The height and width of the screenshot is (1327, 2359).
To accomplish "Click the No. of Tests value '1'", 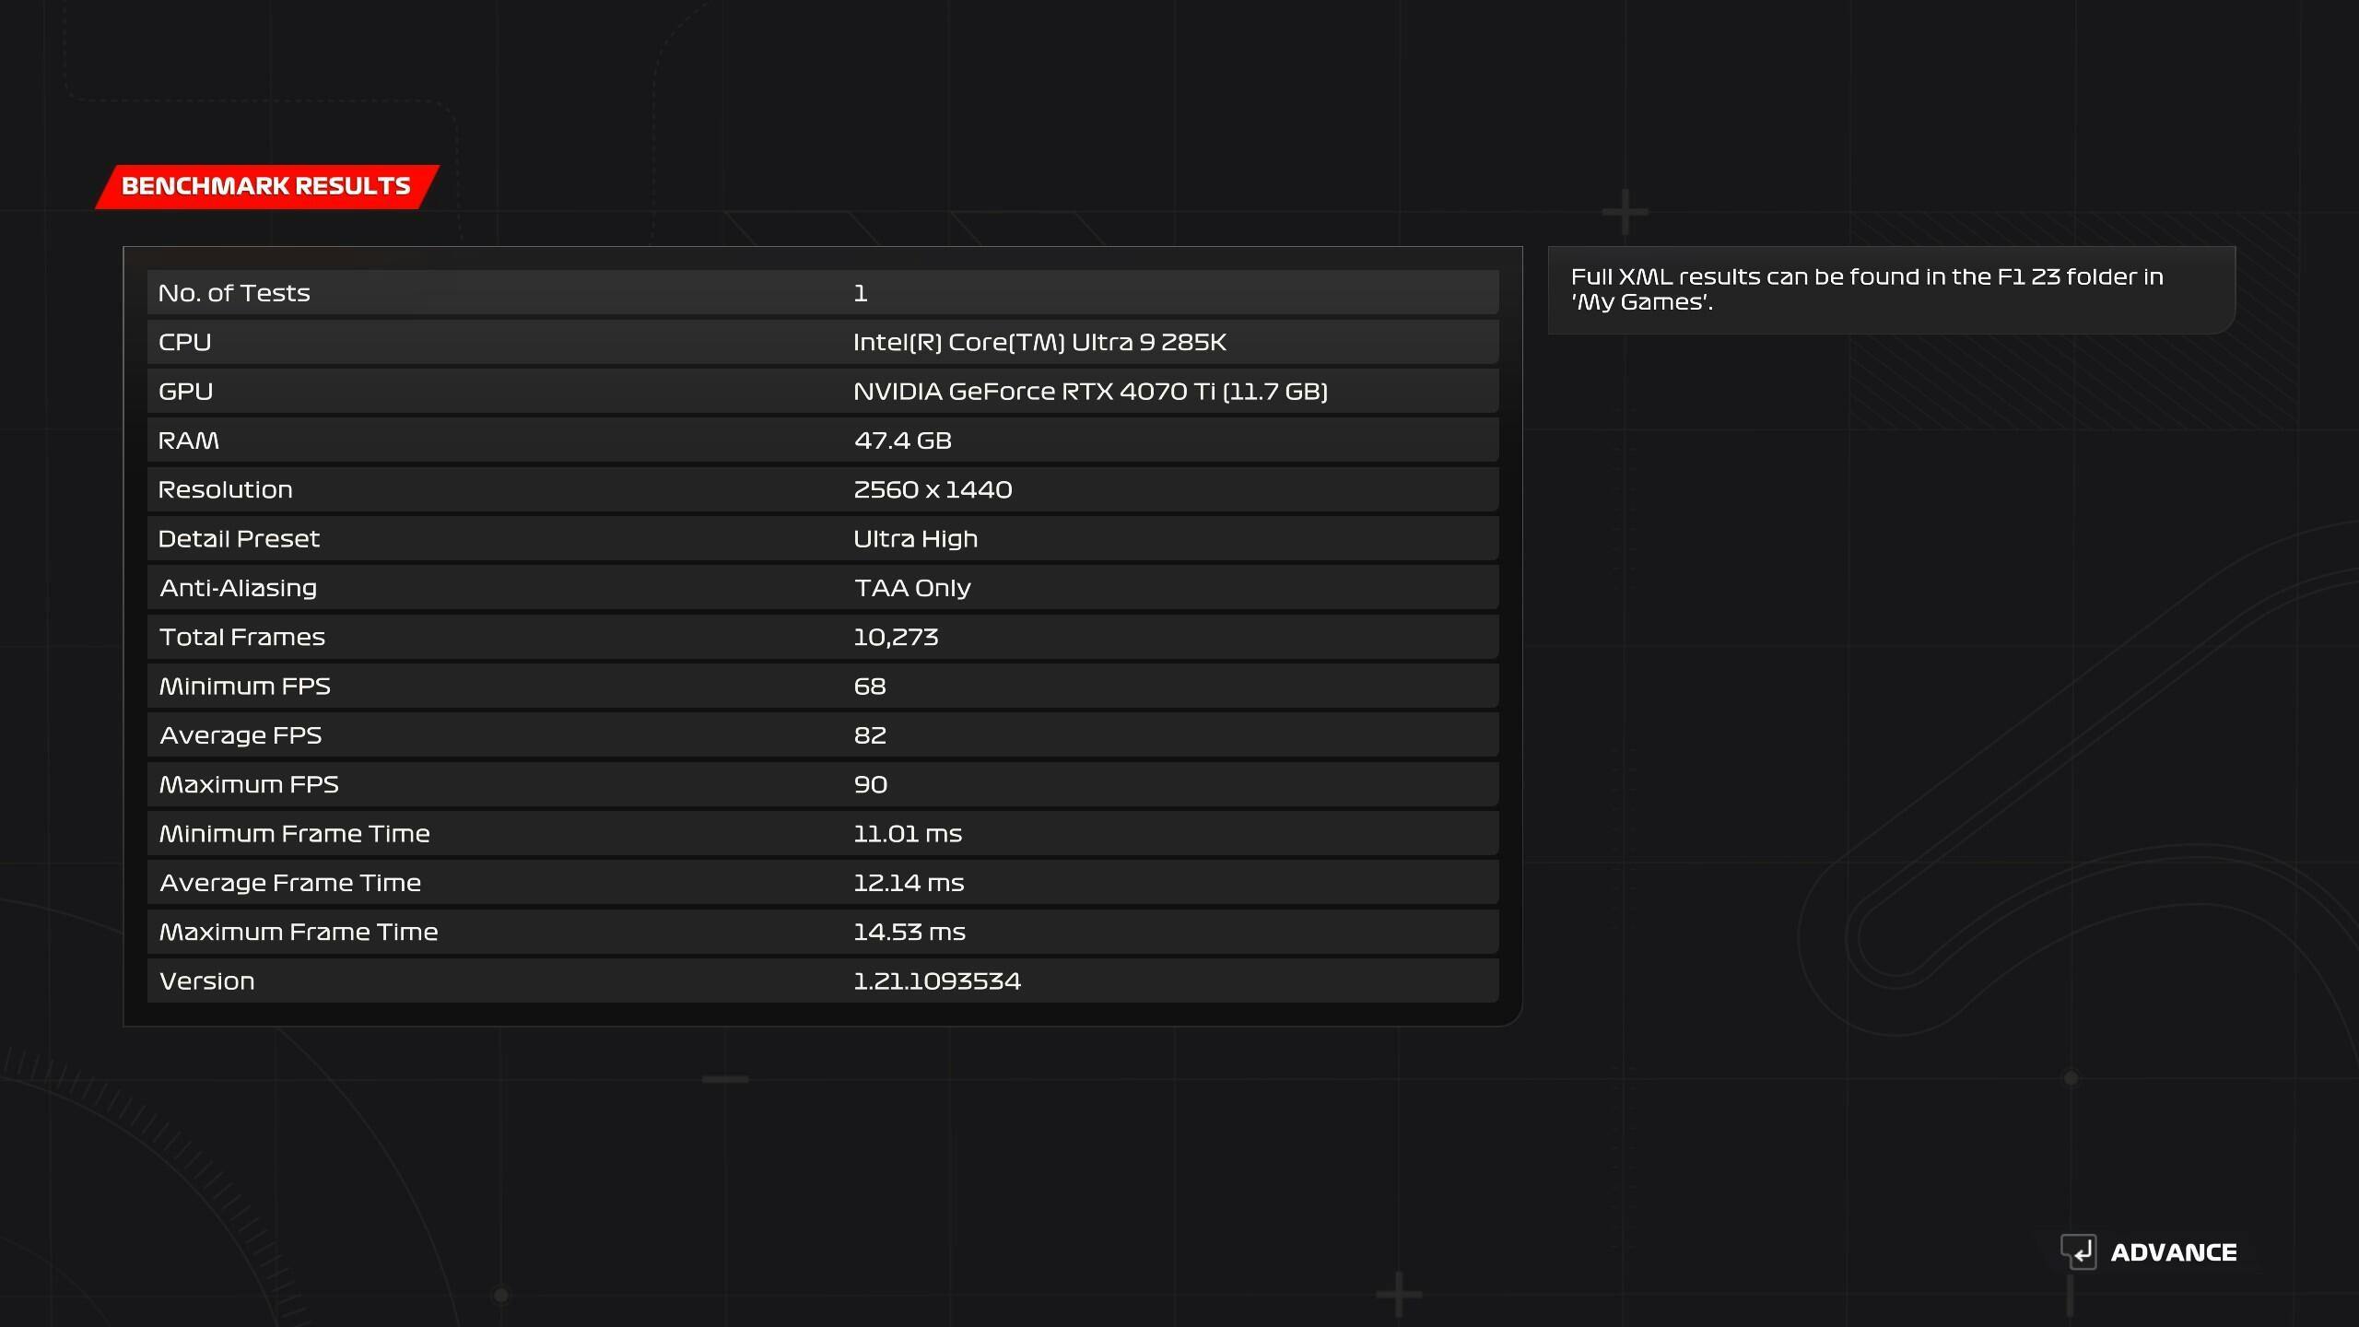I will coord(861,293).
